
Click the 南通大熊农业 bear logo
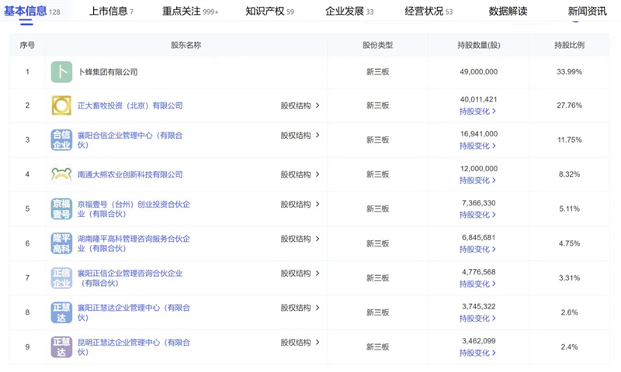[61, 175]
